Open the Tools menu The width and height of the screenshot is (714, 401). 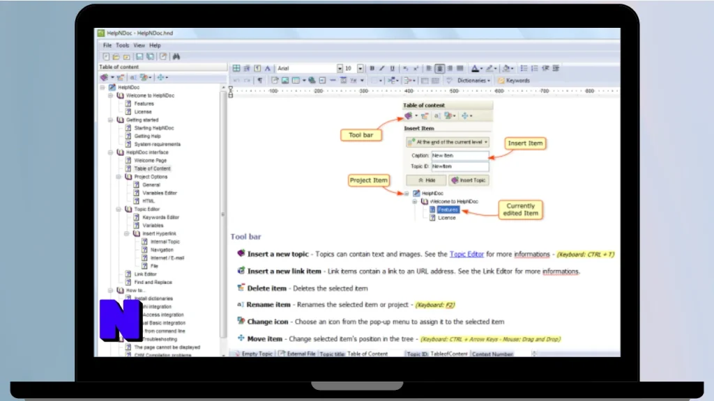pos(122,45)
